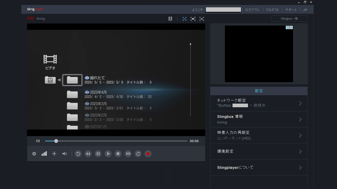
Task: Switch to the full screen view icon
Action: coord(202,19)
